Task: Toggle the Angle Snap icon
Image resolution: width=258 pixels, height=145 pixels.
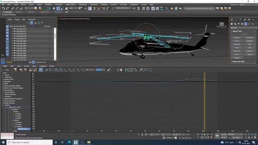Action: click(x=99, y=8)
